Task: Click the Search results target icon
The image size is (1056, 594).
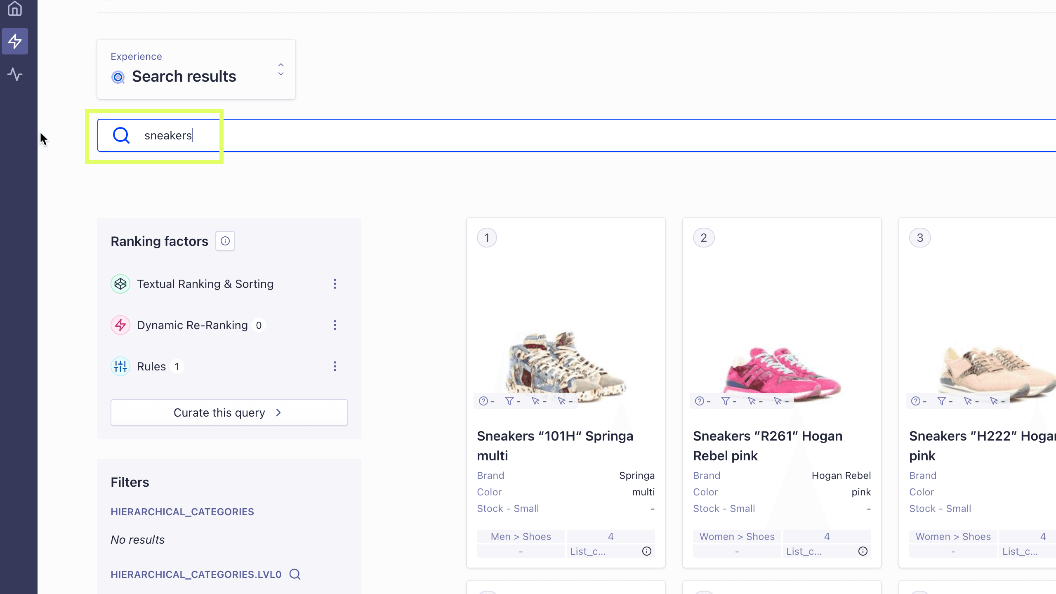Action: point(118,77)
